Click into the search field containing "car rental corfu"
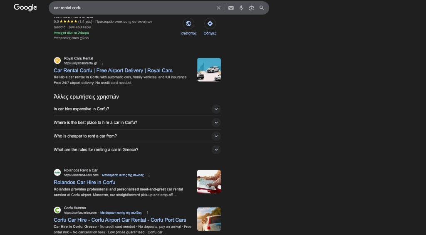 click(x=133, y=8)
